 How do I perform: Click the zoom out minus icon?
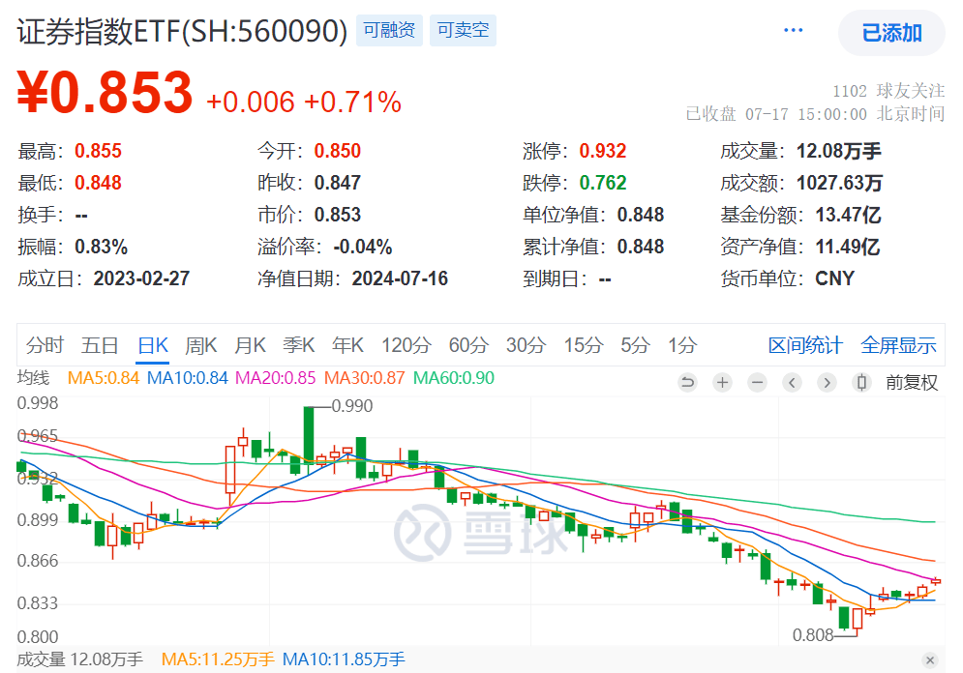[x=757, y=383]
